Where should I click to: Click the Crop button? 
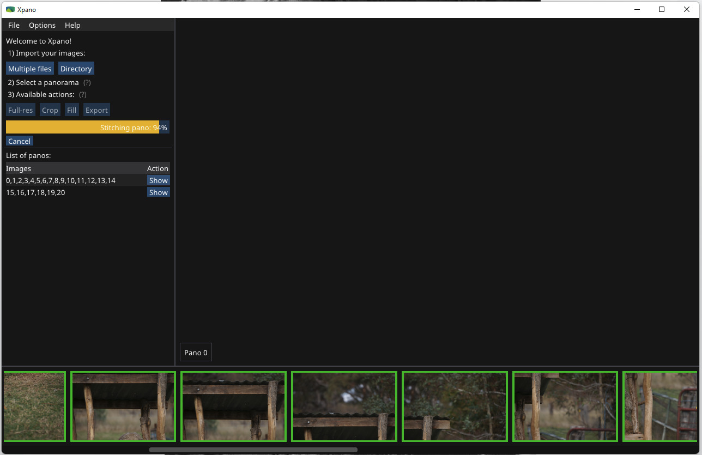pos(50,110)
